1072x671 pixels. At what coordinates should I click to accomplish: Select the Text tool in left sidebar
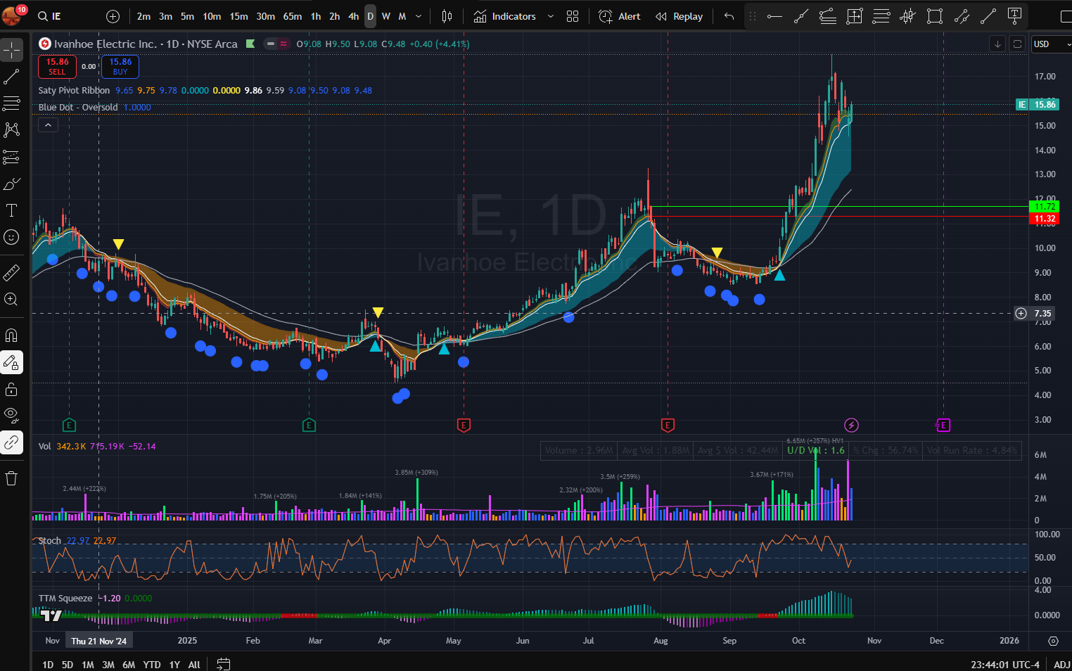pos(11,210)
